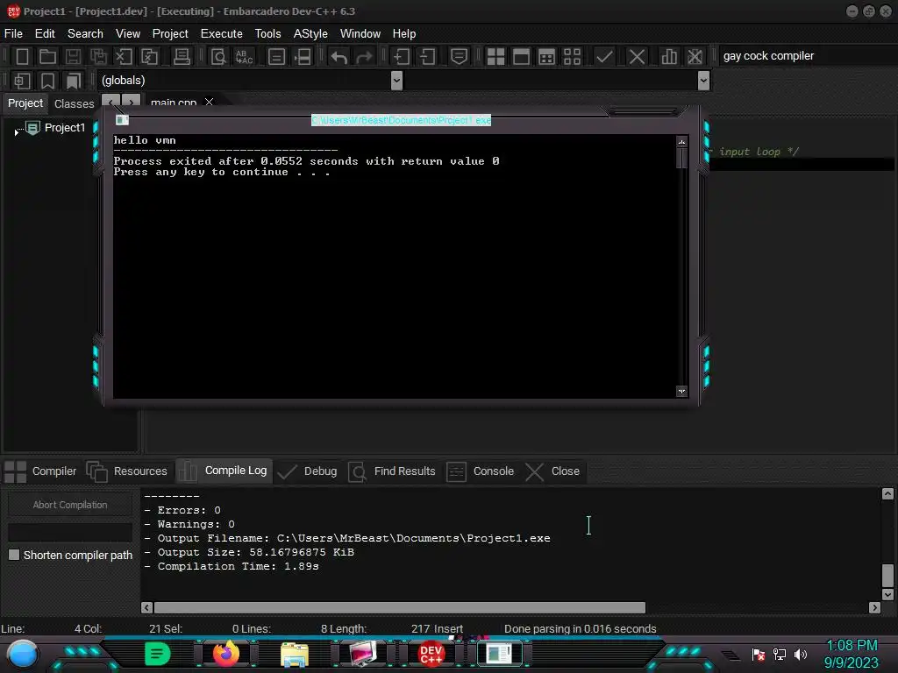Click the Save floppy disk toolbar icon
The image size is (898, 673).
point(73,57)
